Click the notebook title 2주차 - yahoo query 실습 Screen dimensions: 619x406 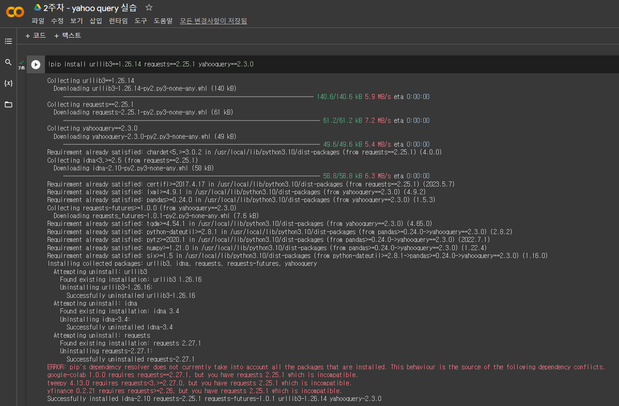(x=90, y=8)
